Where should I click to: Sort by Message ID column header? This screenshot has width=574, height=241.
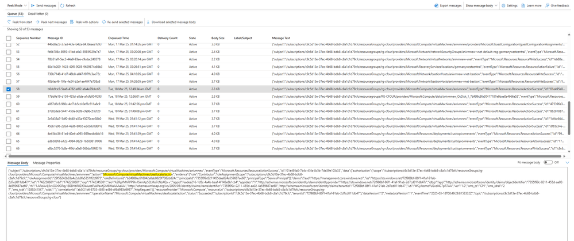pos(55,38)
